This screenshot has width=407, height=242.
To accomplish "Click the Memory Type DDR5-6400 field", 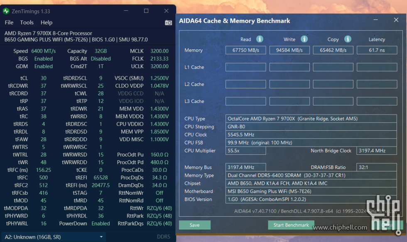I will 311,176.
